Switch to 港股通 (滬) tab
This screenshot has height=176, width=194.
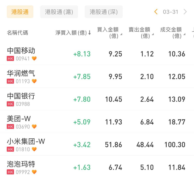[x=59, y=12]
